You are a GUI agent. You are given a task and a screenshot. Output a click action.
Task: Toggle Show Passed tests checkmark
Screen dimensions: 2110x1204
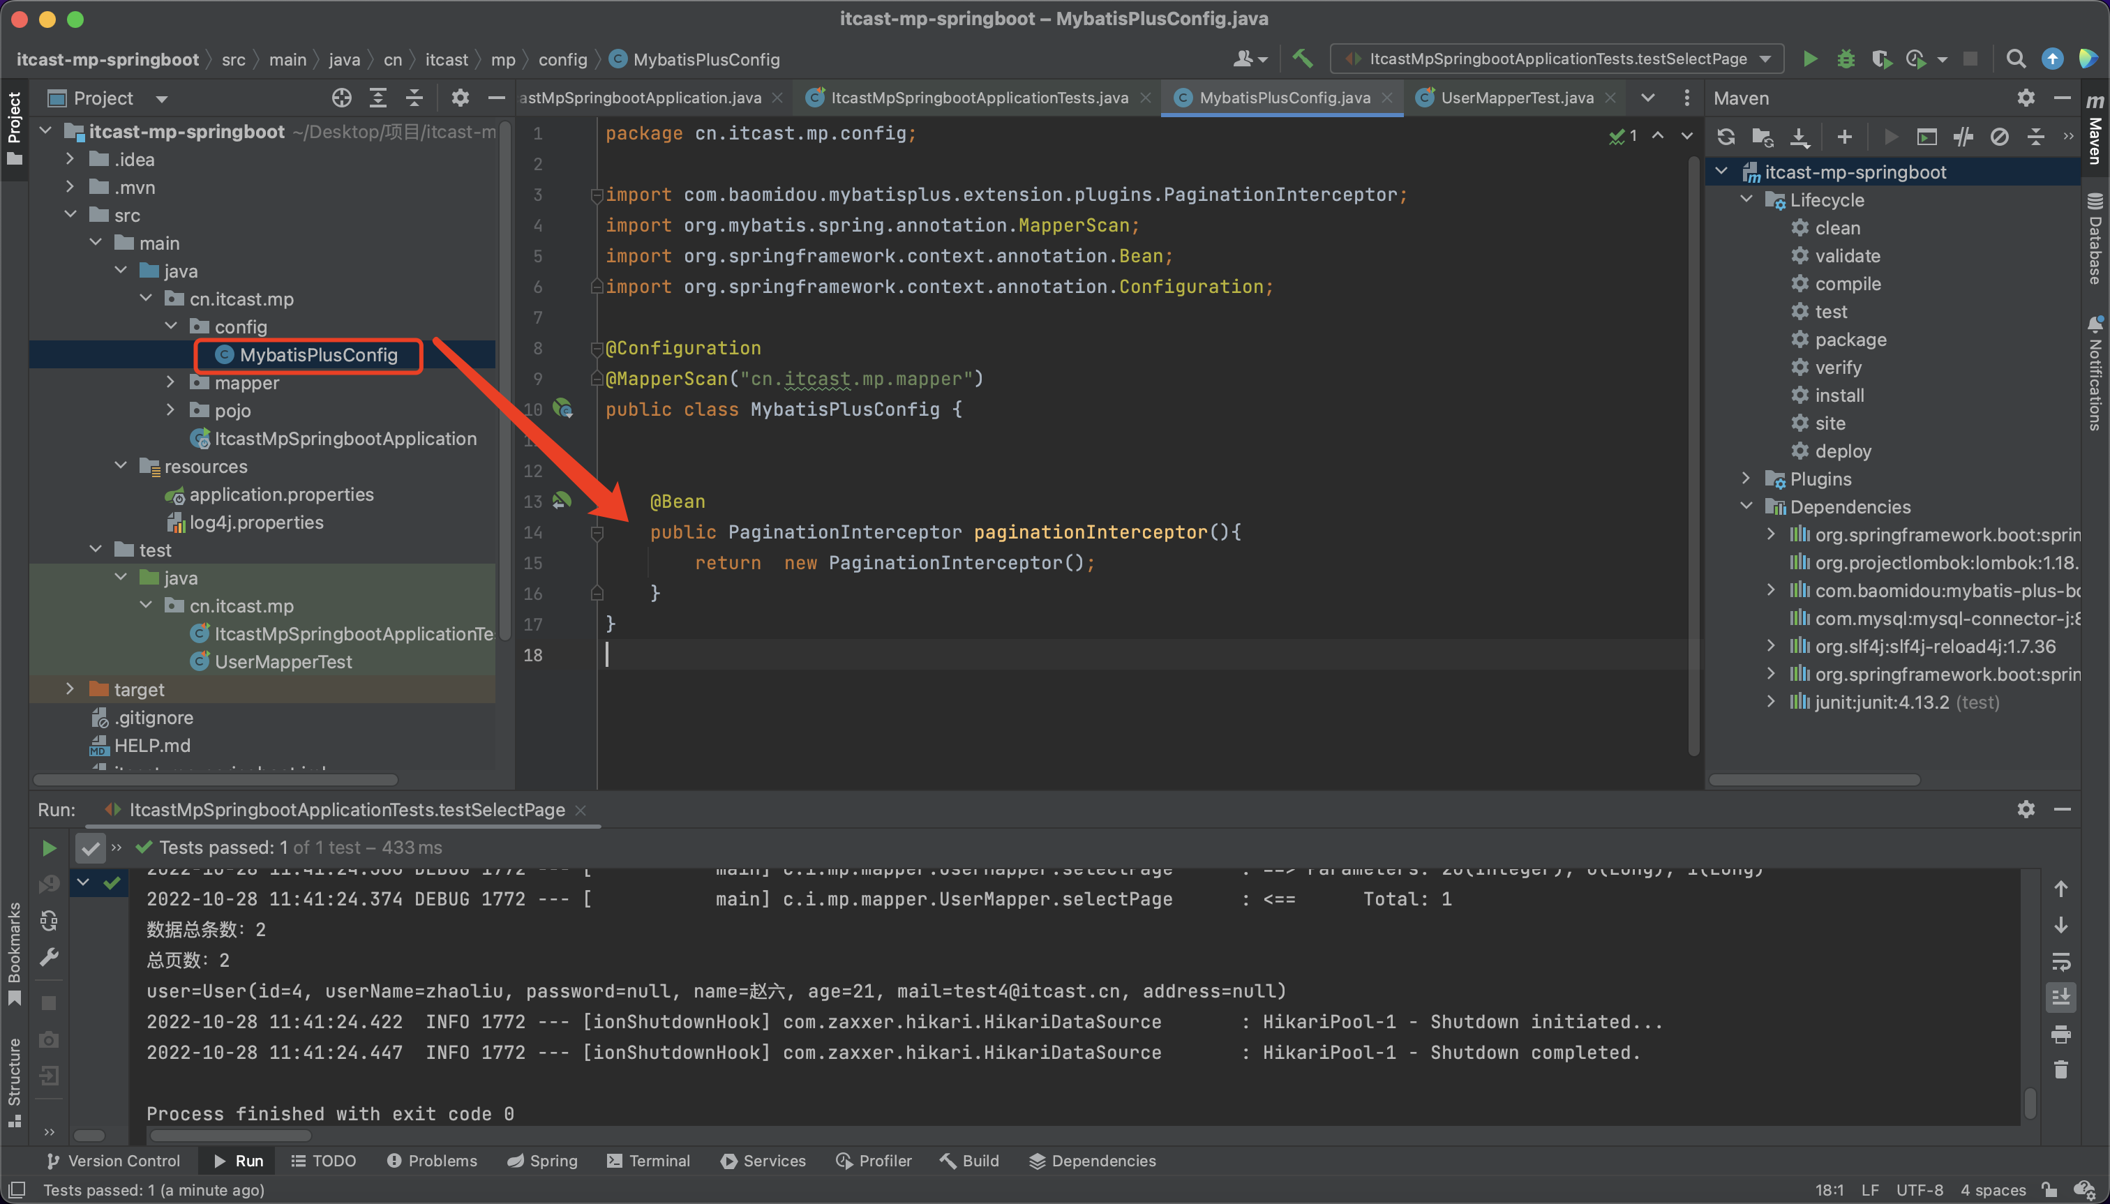tap(90, 848)
